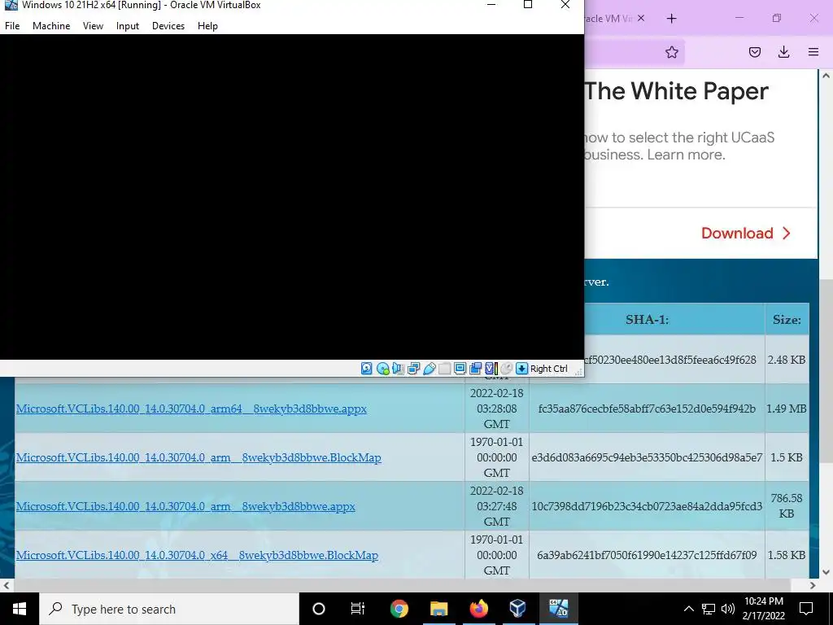
Task: Open the VirtualBox View menu
Action: click(x=93, y=25)
